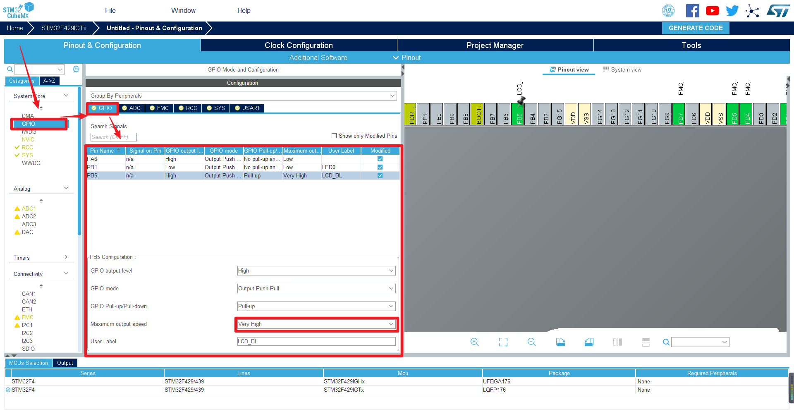Viewport: 794px width, 414px height.
Task: Open the Window menu
Action: [184, 10]
